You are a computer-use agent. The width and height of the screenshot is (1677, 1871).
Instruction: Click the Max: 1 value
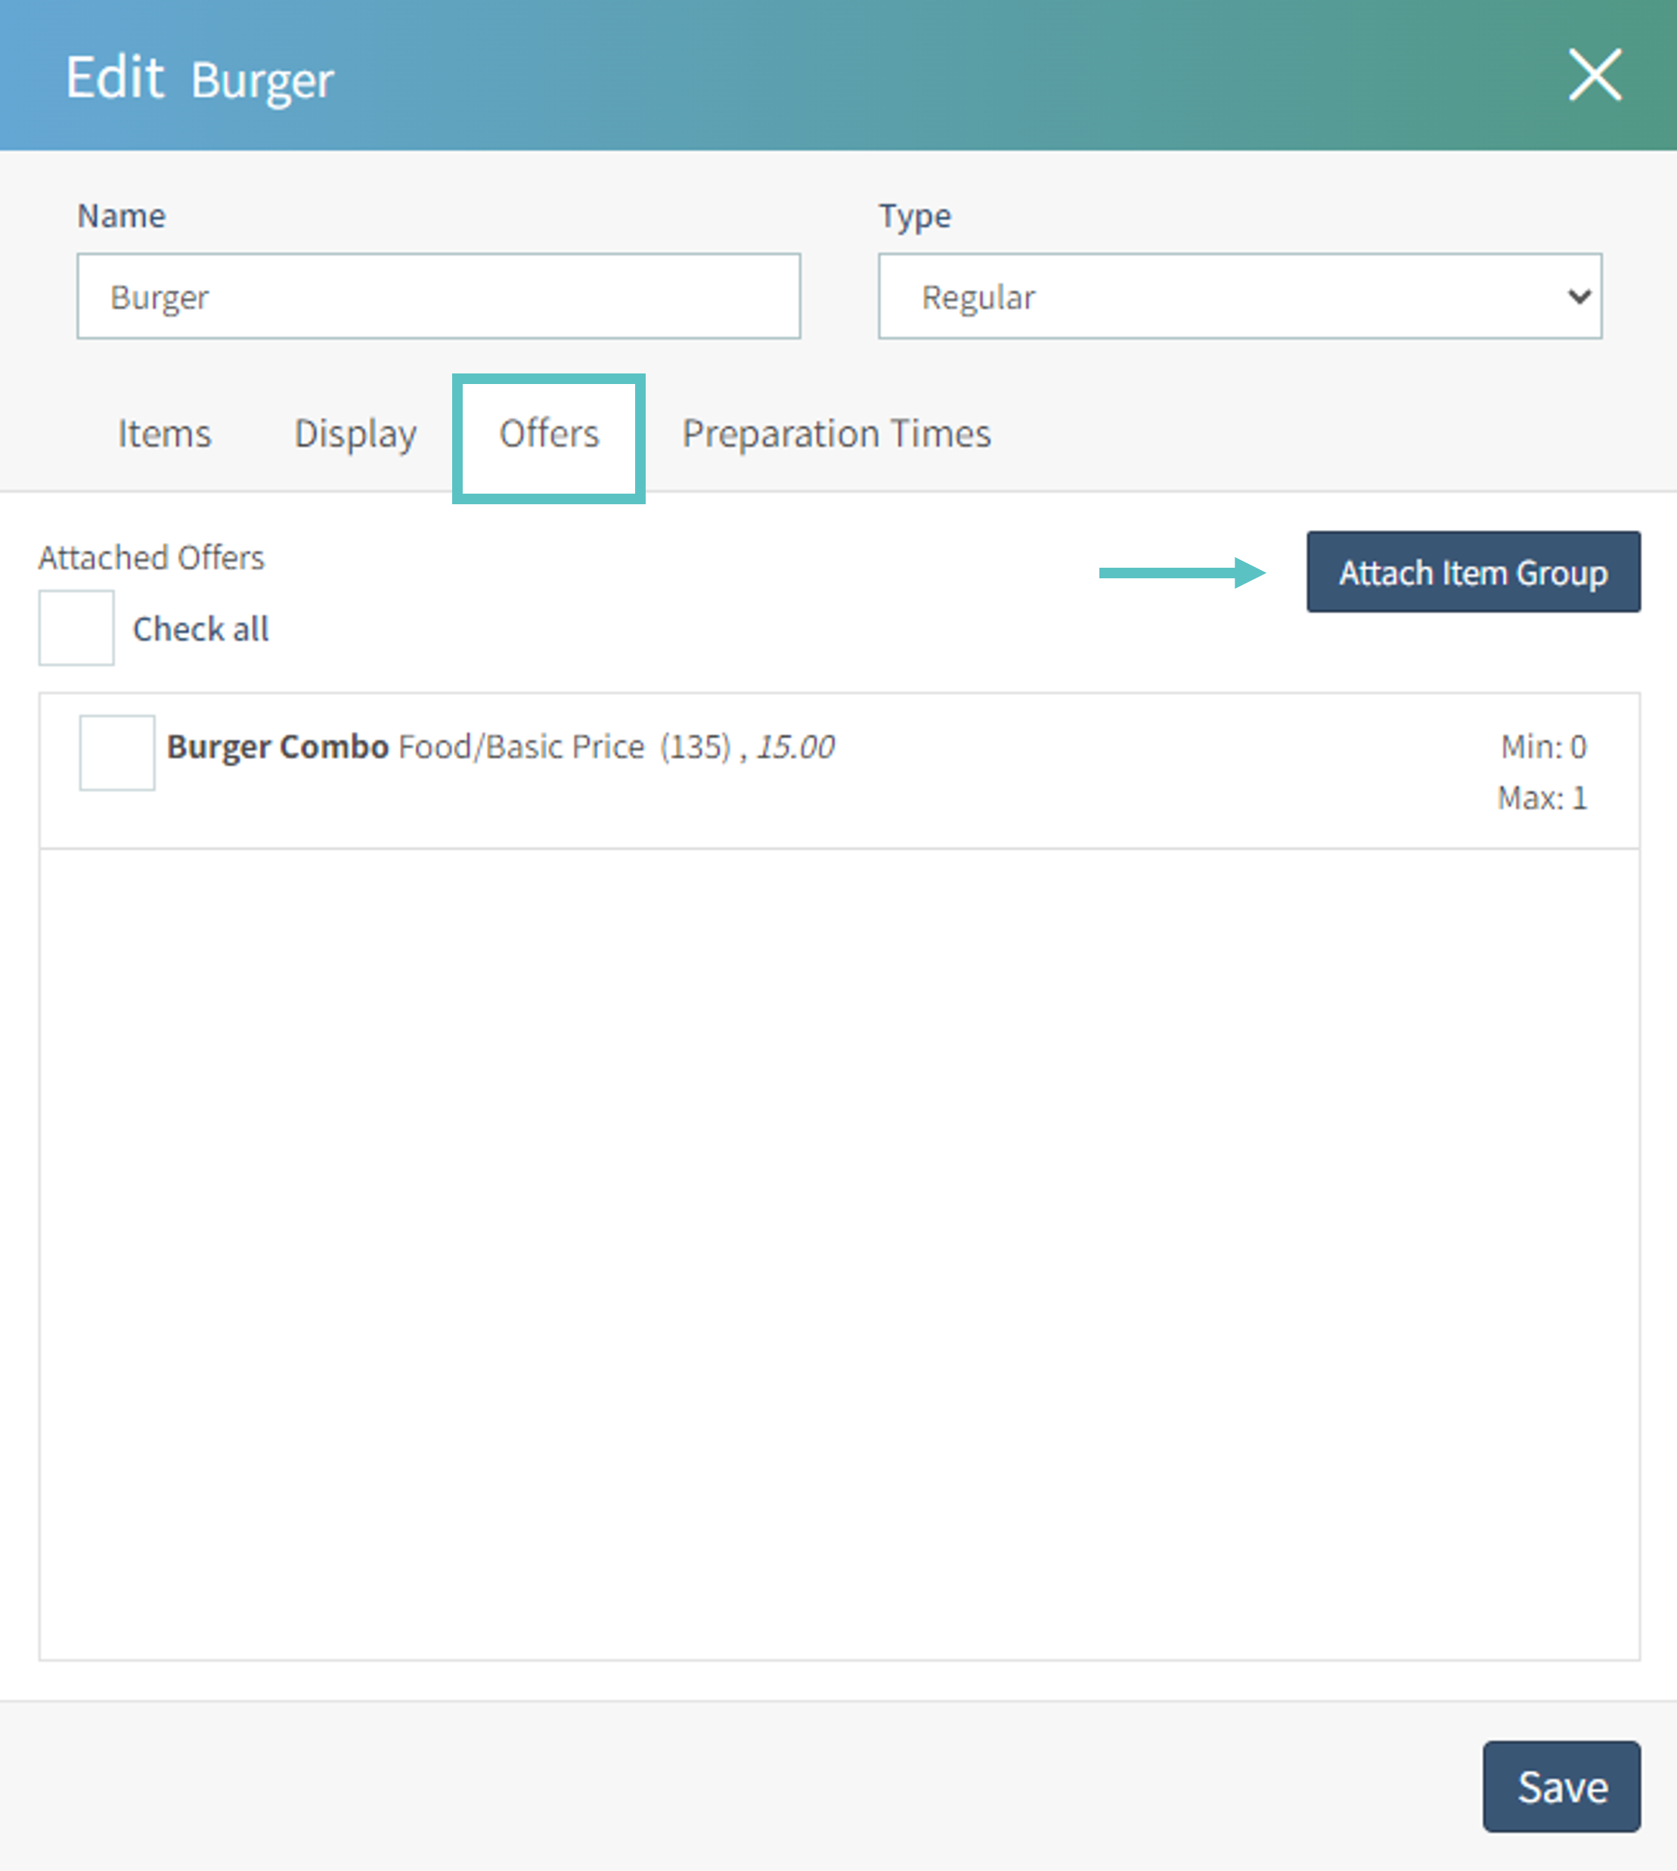click(1542, 798)
